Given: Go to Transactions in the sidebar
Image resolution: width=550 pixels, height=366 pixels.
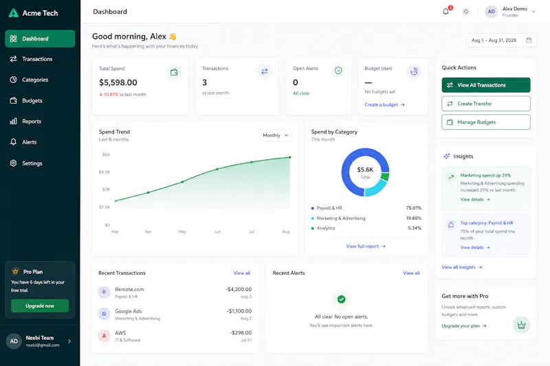Looking at the screenshot, I should point(40,59).
